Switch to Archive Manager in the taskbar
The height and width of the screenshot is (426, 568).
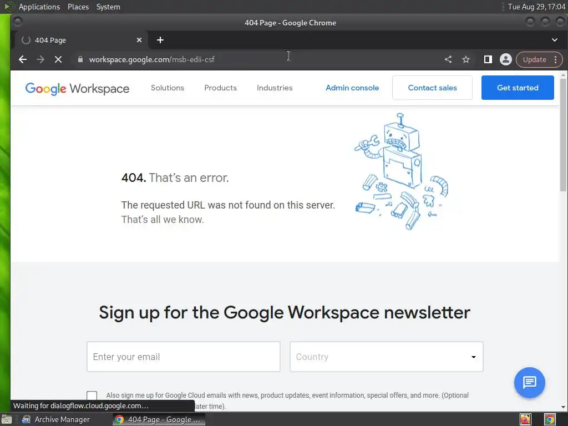click(x=55, y=419)
